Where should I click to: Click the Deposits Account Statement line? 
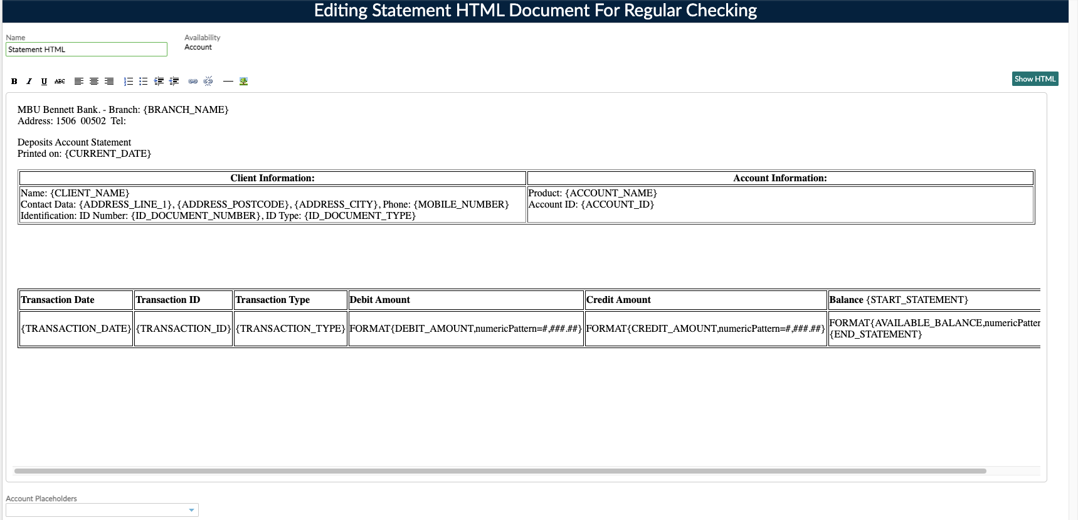(74, 142)
